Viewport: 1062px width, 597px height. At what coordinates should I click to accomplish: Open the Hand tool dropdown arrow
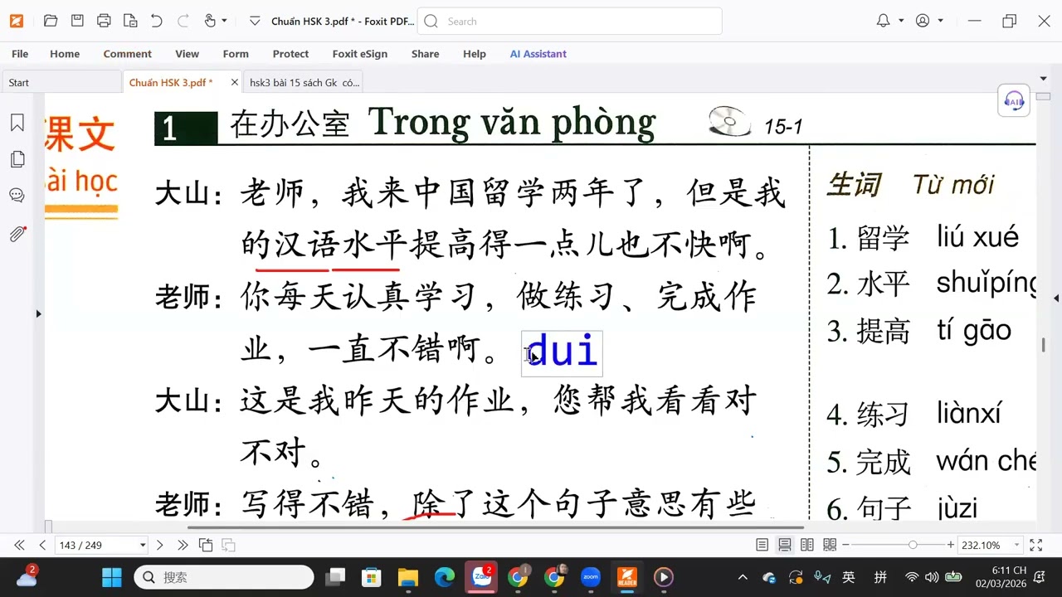(224, 21)
